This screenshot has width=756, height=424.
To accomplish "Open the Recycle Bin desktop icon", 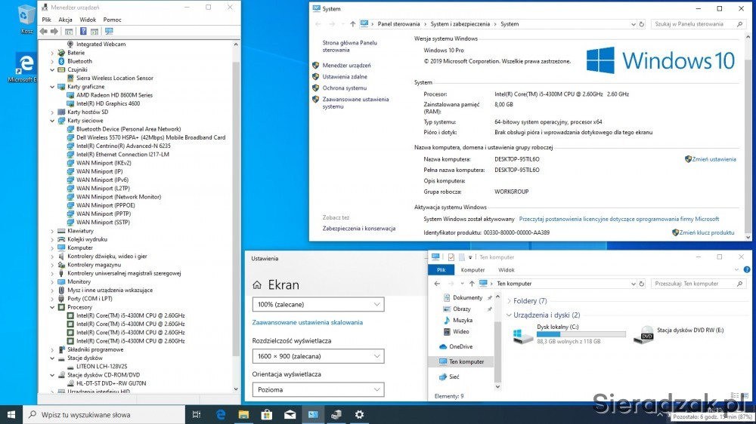I will point(26,20).
